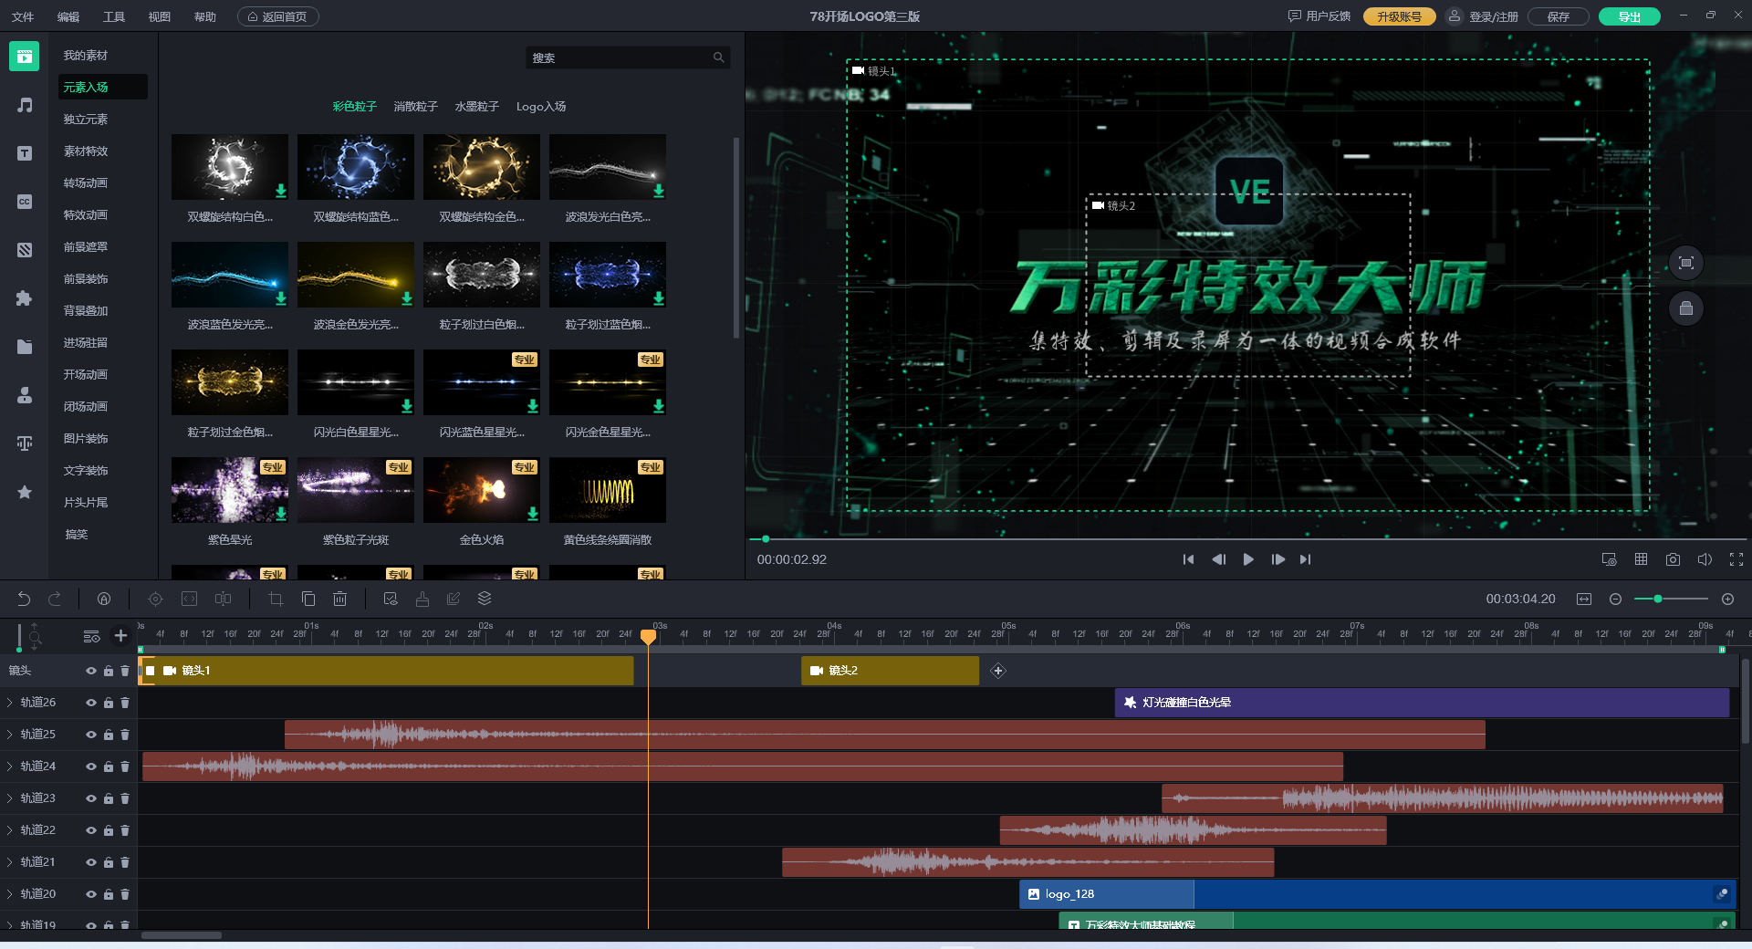The width and height of the screenshot is (1752, 949).
Task: Toggle visibility of 轨道26
Action: click(x=91, y=703)
